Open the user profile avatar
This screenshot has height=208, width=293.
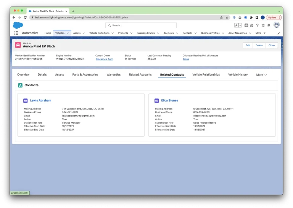pyautogui.click(x=277, y=25)
